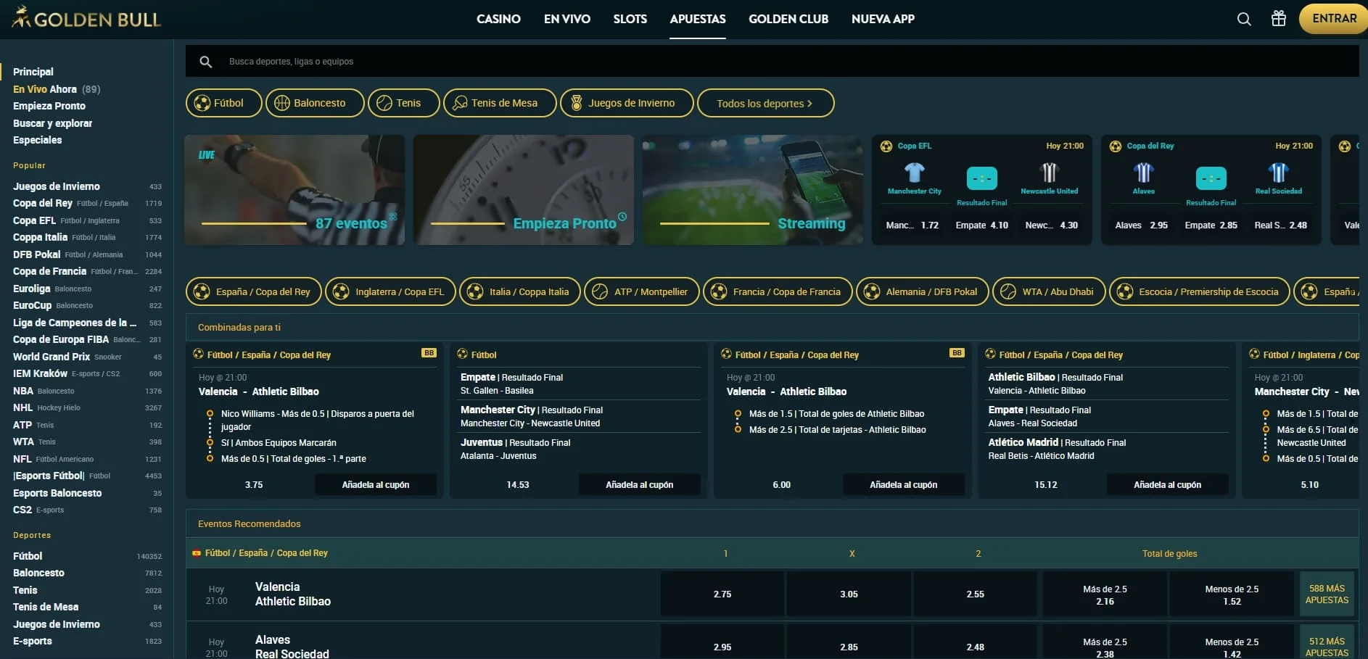Click the Juegos de Invierno medal icon

click(577, 103)
